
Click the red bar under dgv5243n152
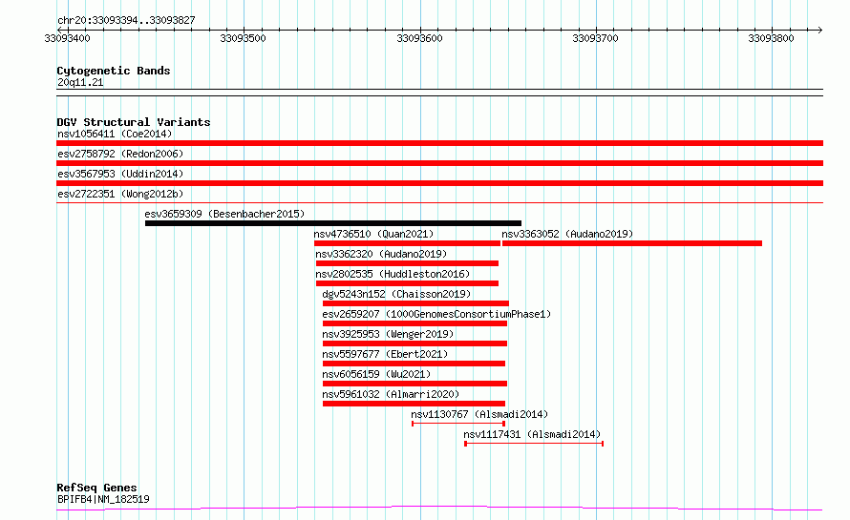coord(415,303)
